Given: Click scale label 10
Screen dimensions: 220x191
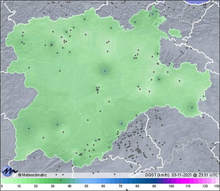Looking at the screenshot, I should click(19, 186).
